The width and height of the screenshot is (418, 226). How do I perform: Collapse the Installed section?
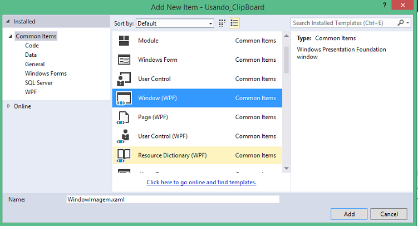click(x=8, y=21)
